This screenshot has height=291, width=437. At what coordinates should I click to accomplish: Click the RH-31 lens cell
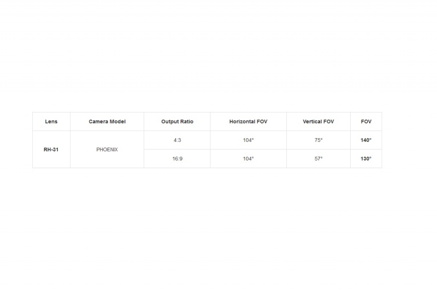pos(51,150)
